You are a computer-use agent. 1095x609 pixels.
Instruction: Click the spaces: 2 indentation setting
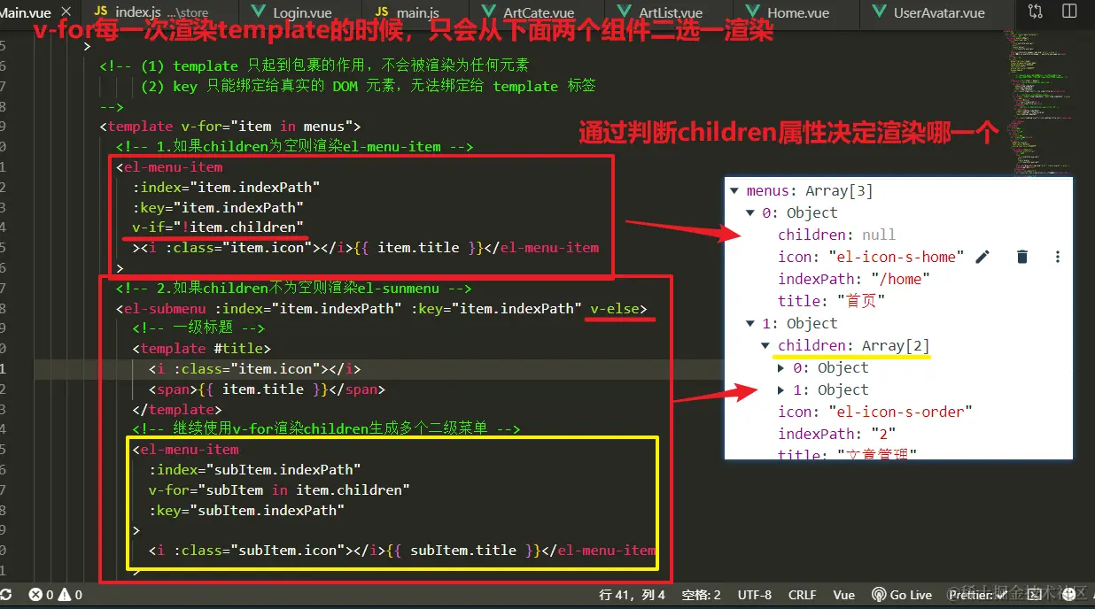[701, 595]
